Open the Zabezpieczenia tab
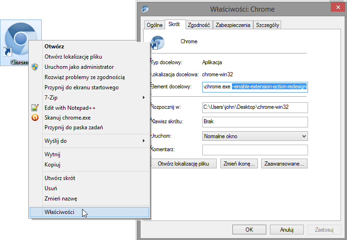This screenshot has width=347, height=240. click(233, 25)
